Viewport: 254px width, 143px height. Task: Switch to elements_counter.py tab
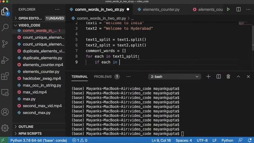(x=161, y=10)
